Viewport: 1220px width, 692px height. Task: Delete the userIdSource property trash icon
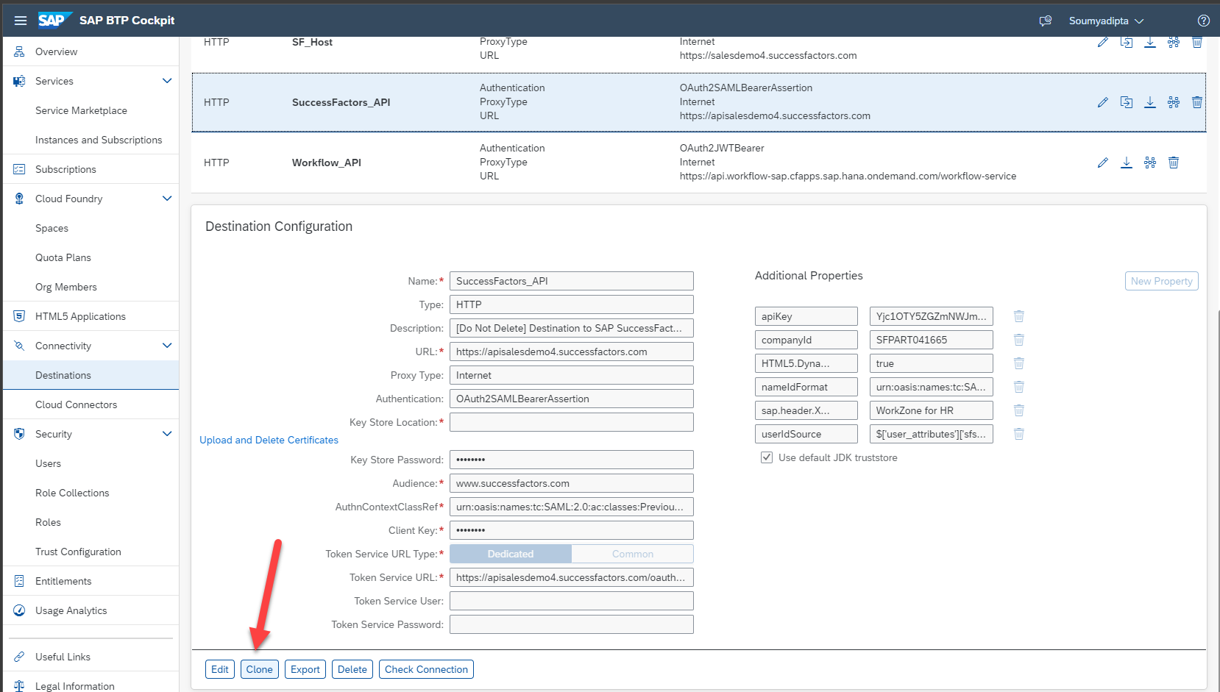tap(1019, 434)
